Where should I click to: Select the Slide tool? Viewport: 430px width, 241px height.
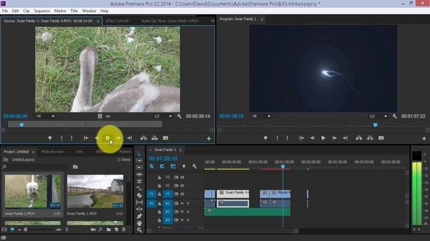139,209
